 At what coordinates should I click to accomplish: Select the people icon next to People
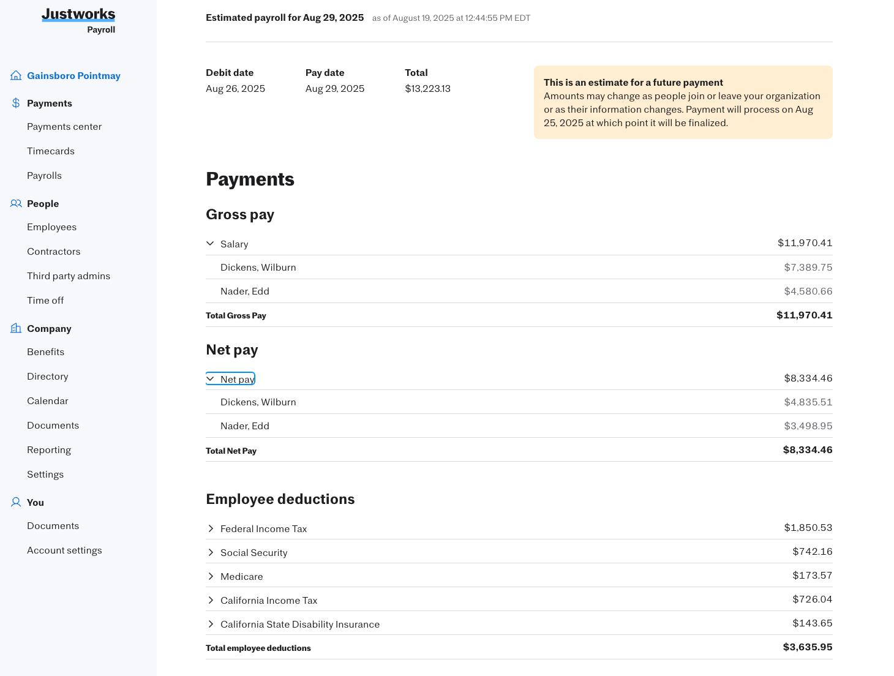[15, 203]
